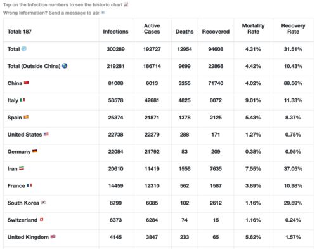
Task: Click the Recovery Rate column header
Action: coord(293,29)
